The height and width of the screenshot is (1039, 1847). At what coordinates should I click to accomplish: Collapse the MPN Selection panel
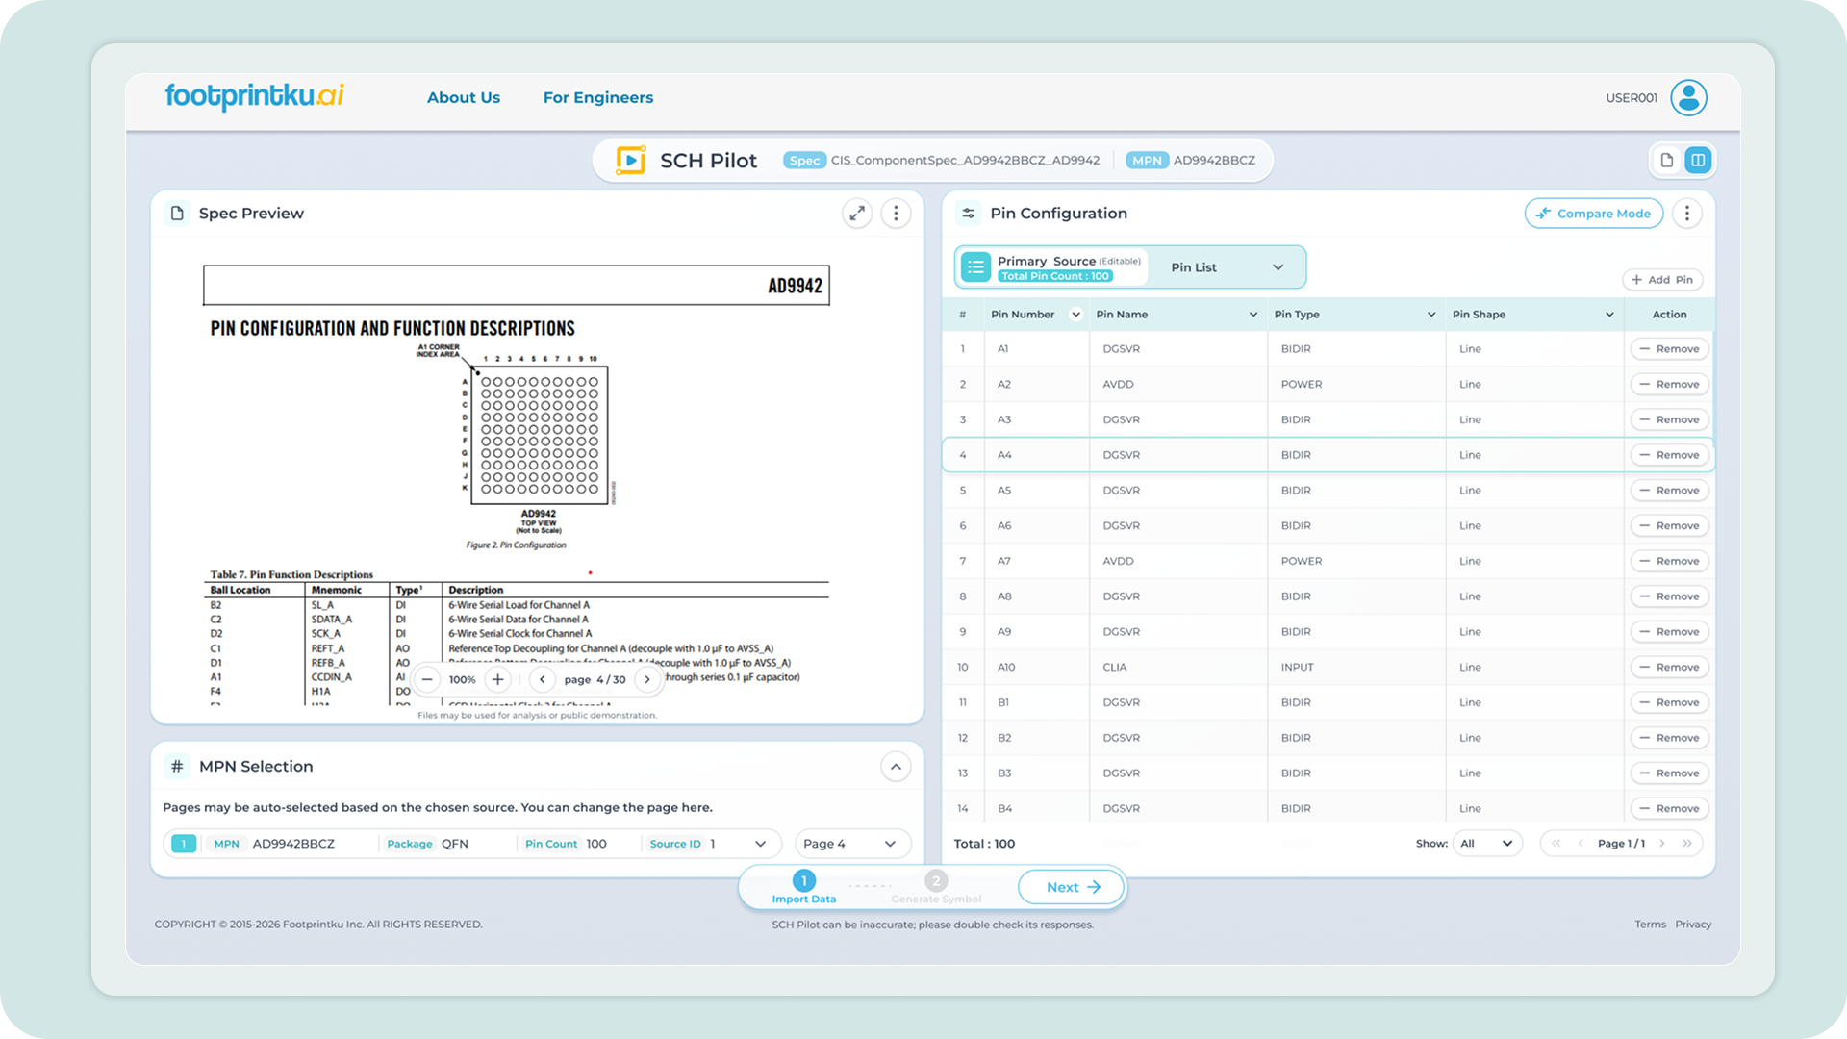pos(896,767)
